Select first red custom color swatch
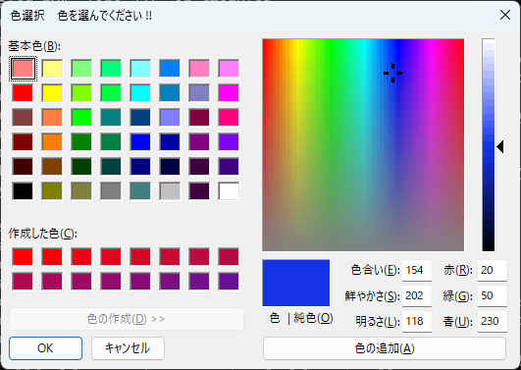The width and height of the screenshot is (521, 370). pyautogui.click(x=23, y=256)
